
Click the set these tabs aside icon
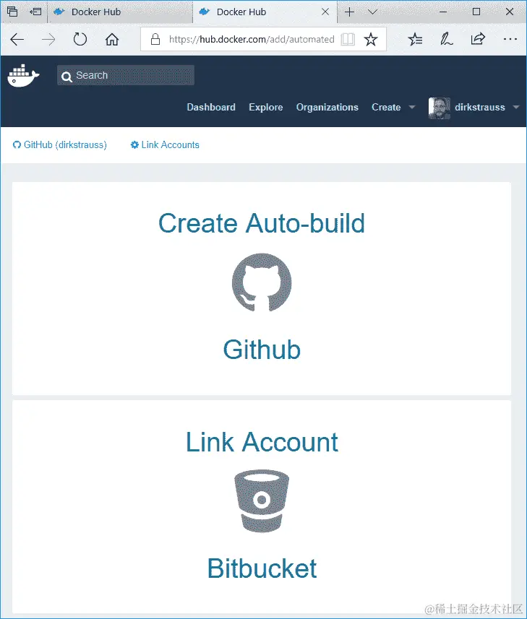[x=35, y=12]
